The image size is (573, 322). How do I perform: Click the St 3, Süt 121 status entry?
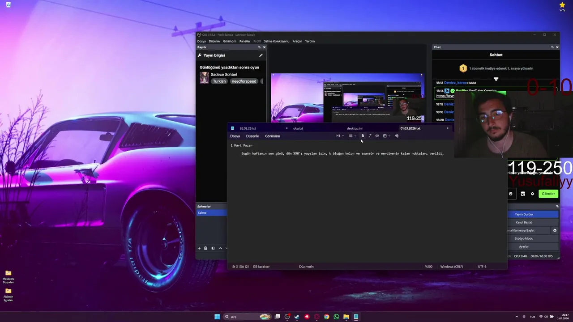point(240,267)
